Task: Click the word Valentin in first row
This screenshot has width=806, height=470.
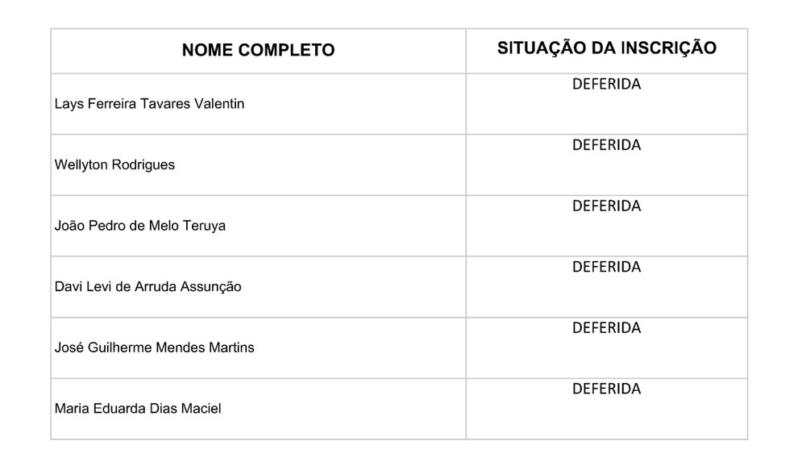Action: 219,104
